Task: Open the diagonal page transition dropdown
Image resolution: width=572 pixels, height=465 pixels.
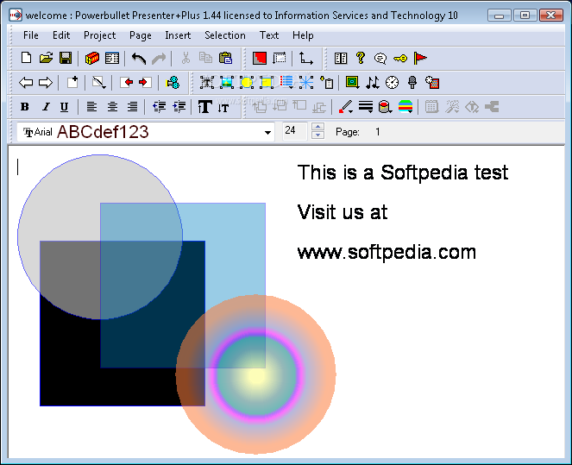Action: (99, 83)
